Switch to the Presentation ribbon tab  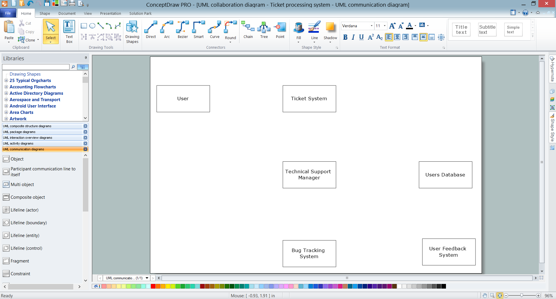[x=111, y=13]
